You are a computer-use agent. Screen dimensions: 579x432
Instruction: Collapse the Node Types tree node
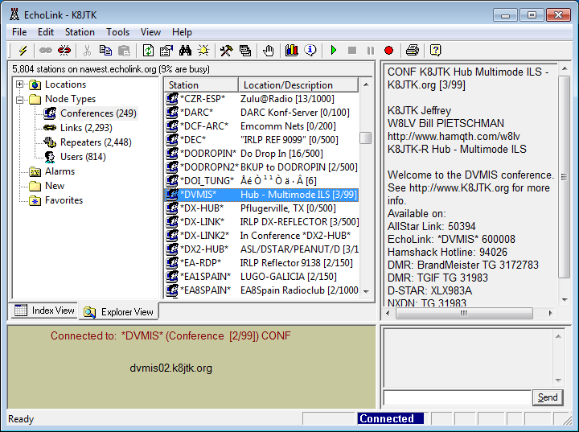point(20,99)
